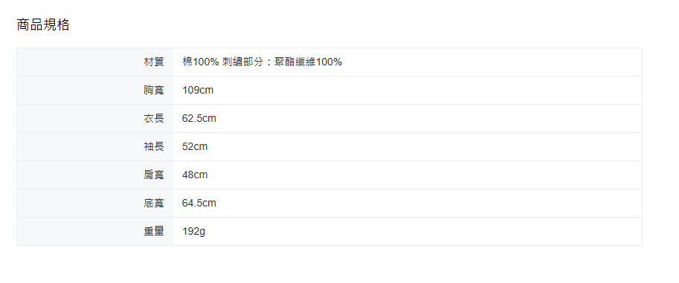
Task: Click the 192g weight value
Action: [x=193, y=232]
